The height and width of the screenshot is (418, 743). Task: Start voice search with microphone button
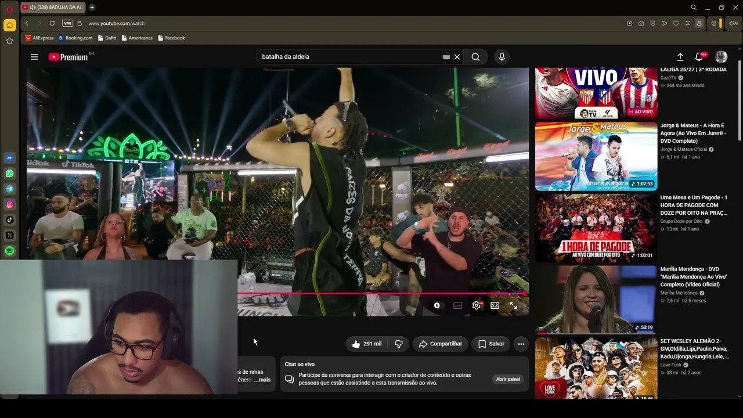click(502, 57)
